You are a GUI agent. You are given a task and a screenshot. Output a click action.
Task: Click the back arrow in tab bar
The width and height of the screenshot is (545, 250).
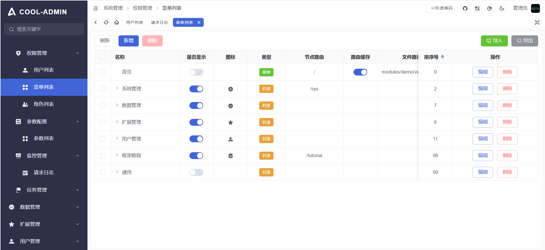pyautogui.click(x=96, y=23)
